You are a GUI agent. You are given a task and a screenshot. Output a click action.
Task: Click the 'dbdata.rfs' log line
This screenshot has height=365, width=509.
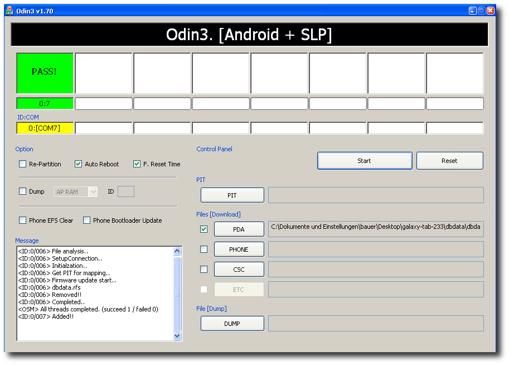pyautogui.click(x=50, y=287)
